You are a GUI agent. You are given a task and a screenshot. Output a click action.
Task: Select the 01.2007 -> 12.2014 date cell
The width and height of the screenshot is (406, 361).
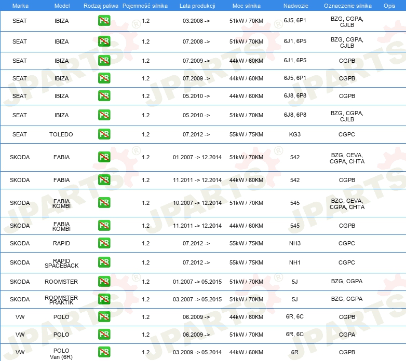coord(197,157)
